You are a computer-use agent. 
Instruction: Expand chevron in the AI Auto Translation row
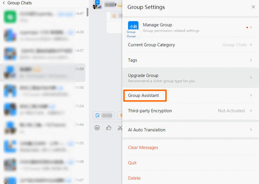click(x=251, y=130)
